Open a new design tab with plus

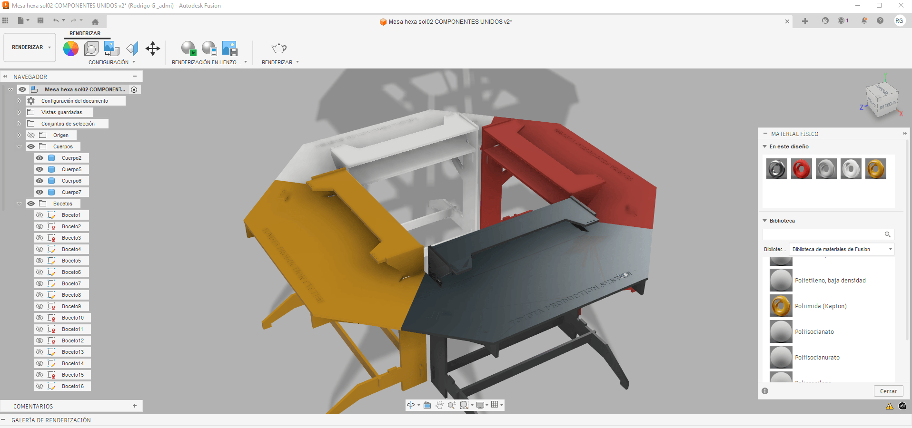click(805, 21)
